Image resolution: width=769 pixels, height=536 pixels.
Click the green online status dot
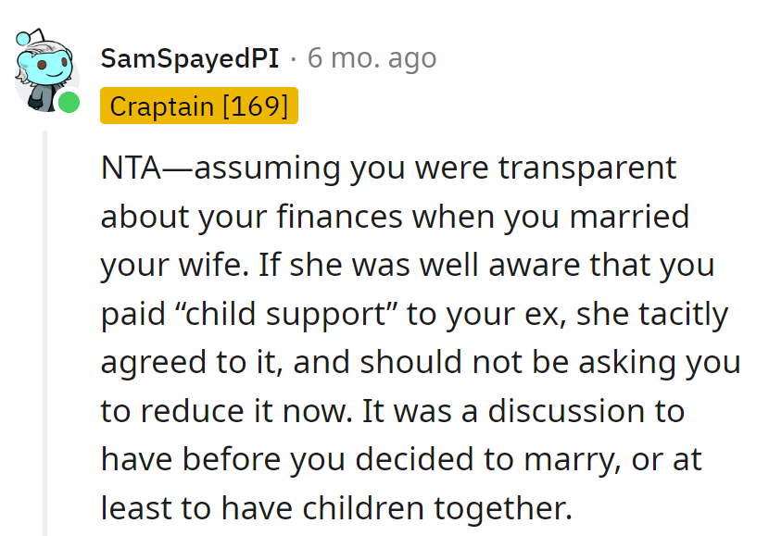click(x=69, y=101)
